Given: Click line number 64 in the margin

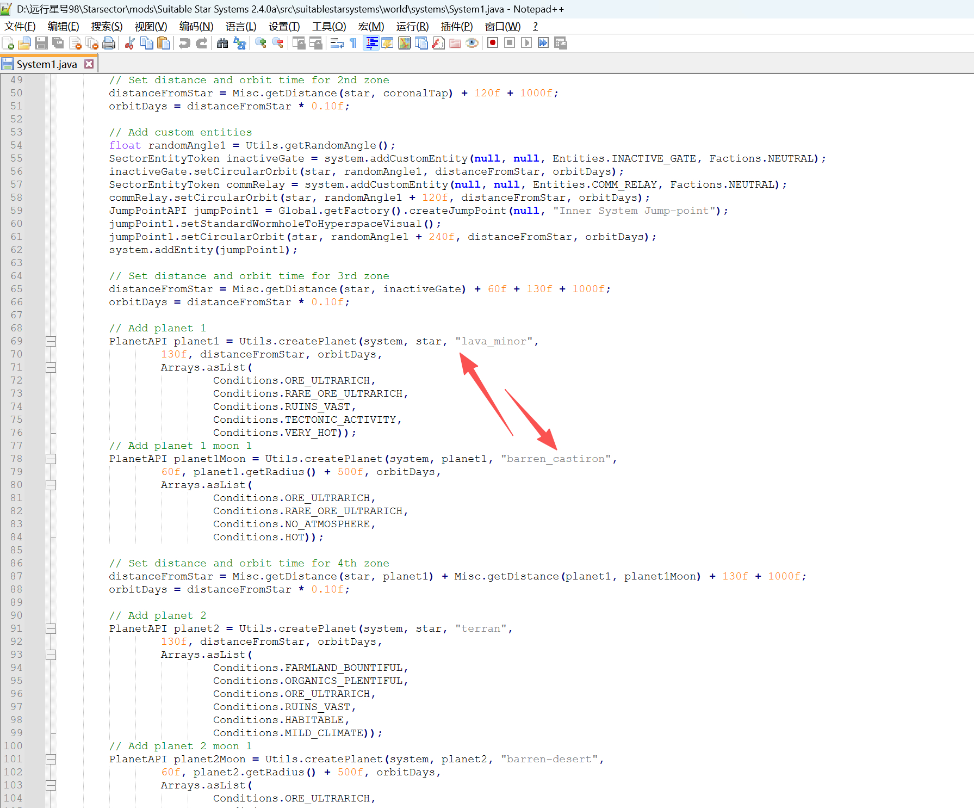Looking at the screenshot, I should point(17,276).
